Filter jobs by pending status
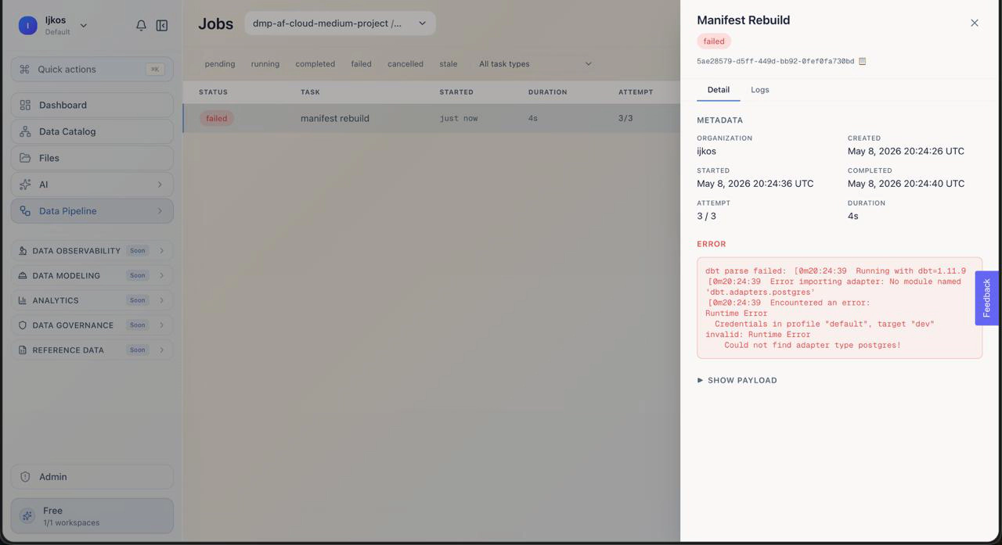Screen dimensions: 1002x545 coord(220,64)
